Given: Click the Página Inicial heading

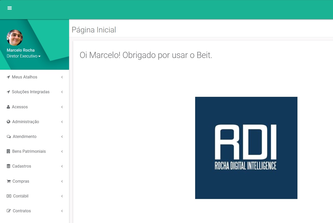Looking at the screenshot, I should [94, 30].
